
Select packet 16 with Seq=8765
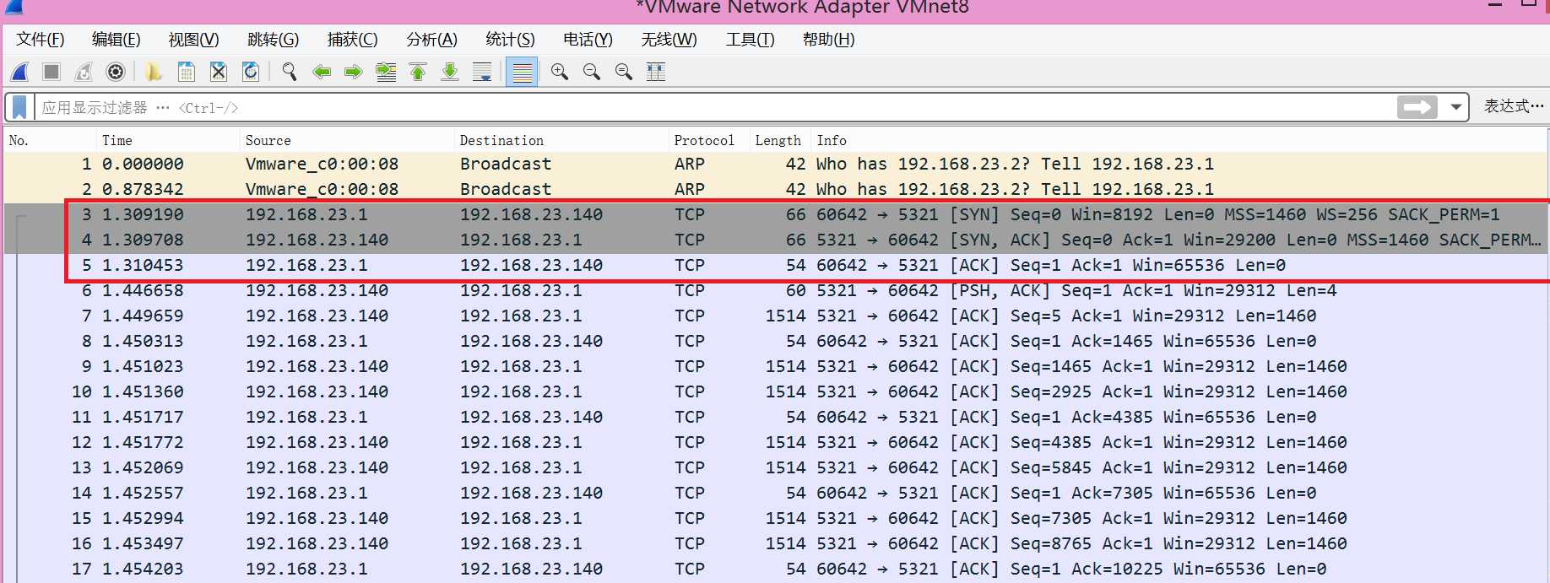776,543
